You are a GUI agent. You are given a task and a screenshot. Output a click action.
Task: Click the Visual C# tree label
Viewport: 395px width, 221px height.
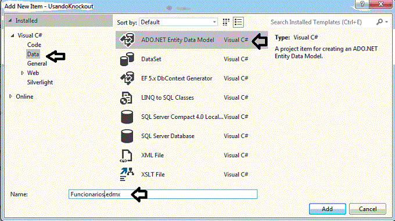(x=30, y=35)
